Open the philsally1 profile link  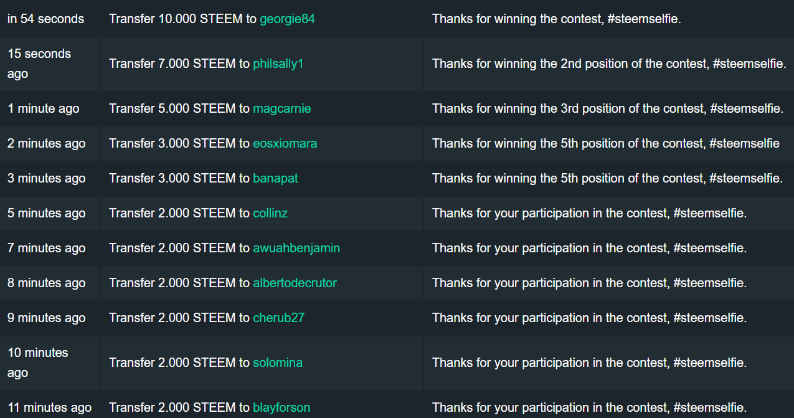278,64
